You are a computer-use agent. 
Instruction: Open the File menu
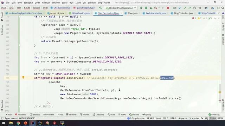pos(7,2)
